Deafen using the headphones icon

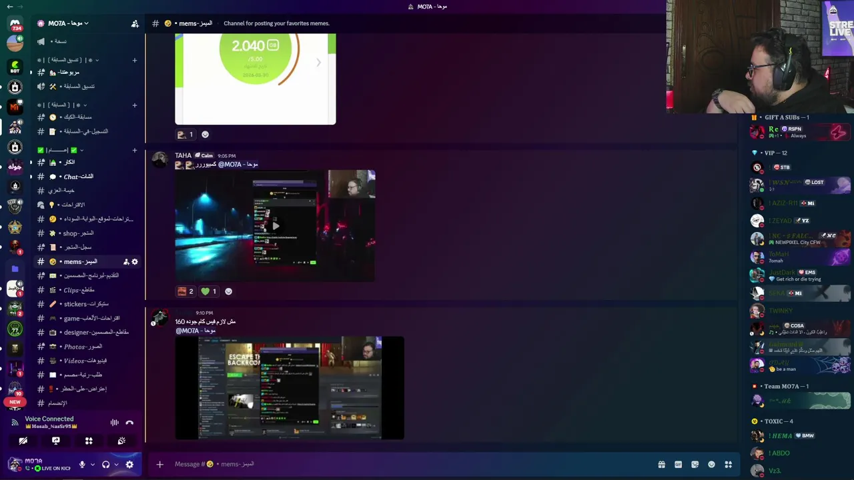coord(105,465)
